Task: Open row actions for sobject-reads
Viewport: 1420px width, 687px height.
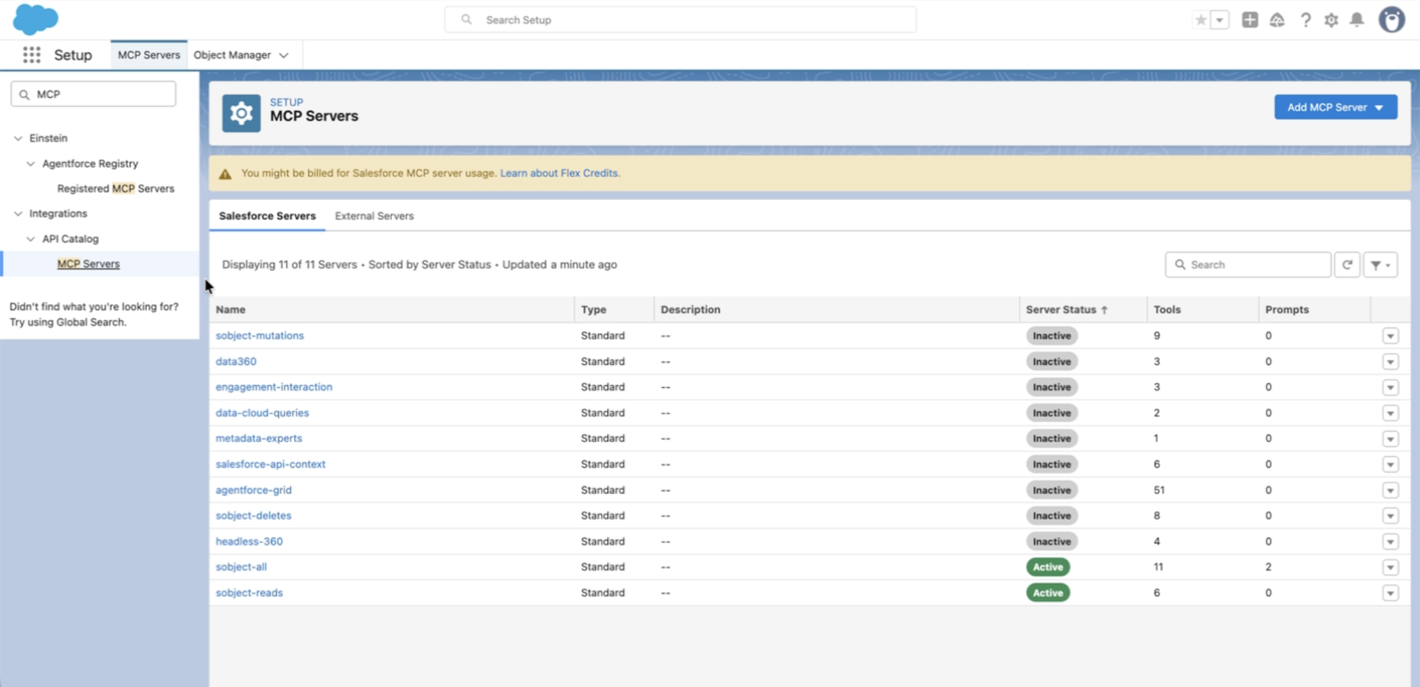Action: click(1390, 593)
